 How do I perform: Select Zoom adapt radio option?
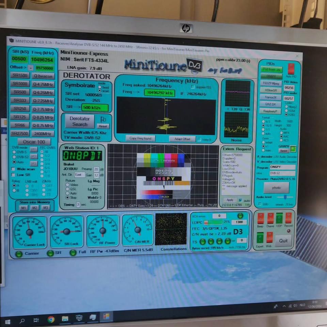coord(263,142)
